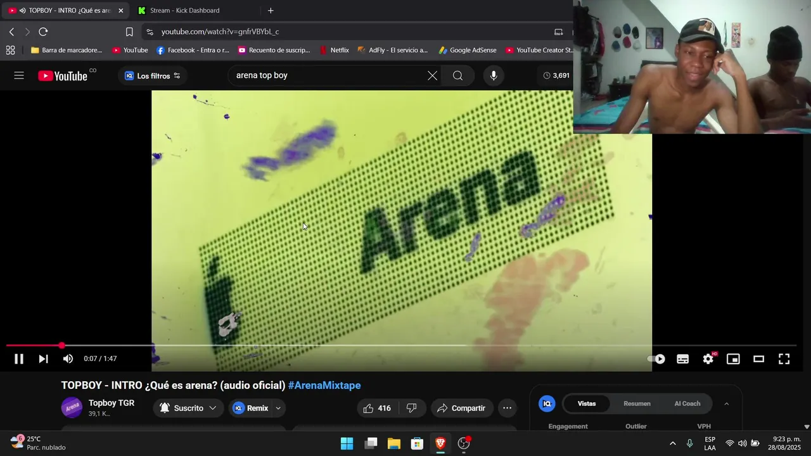Submit search with magnifier icon
This screenshot has width=811, height=456.
(457, 75)
